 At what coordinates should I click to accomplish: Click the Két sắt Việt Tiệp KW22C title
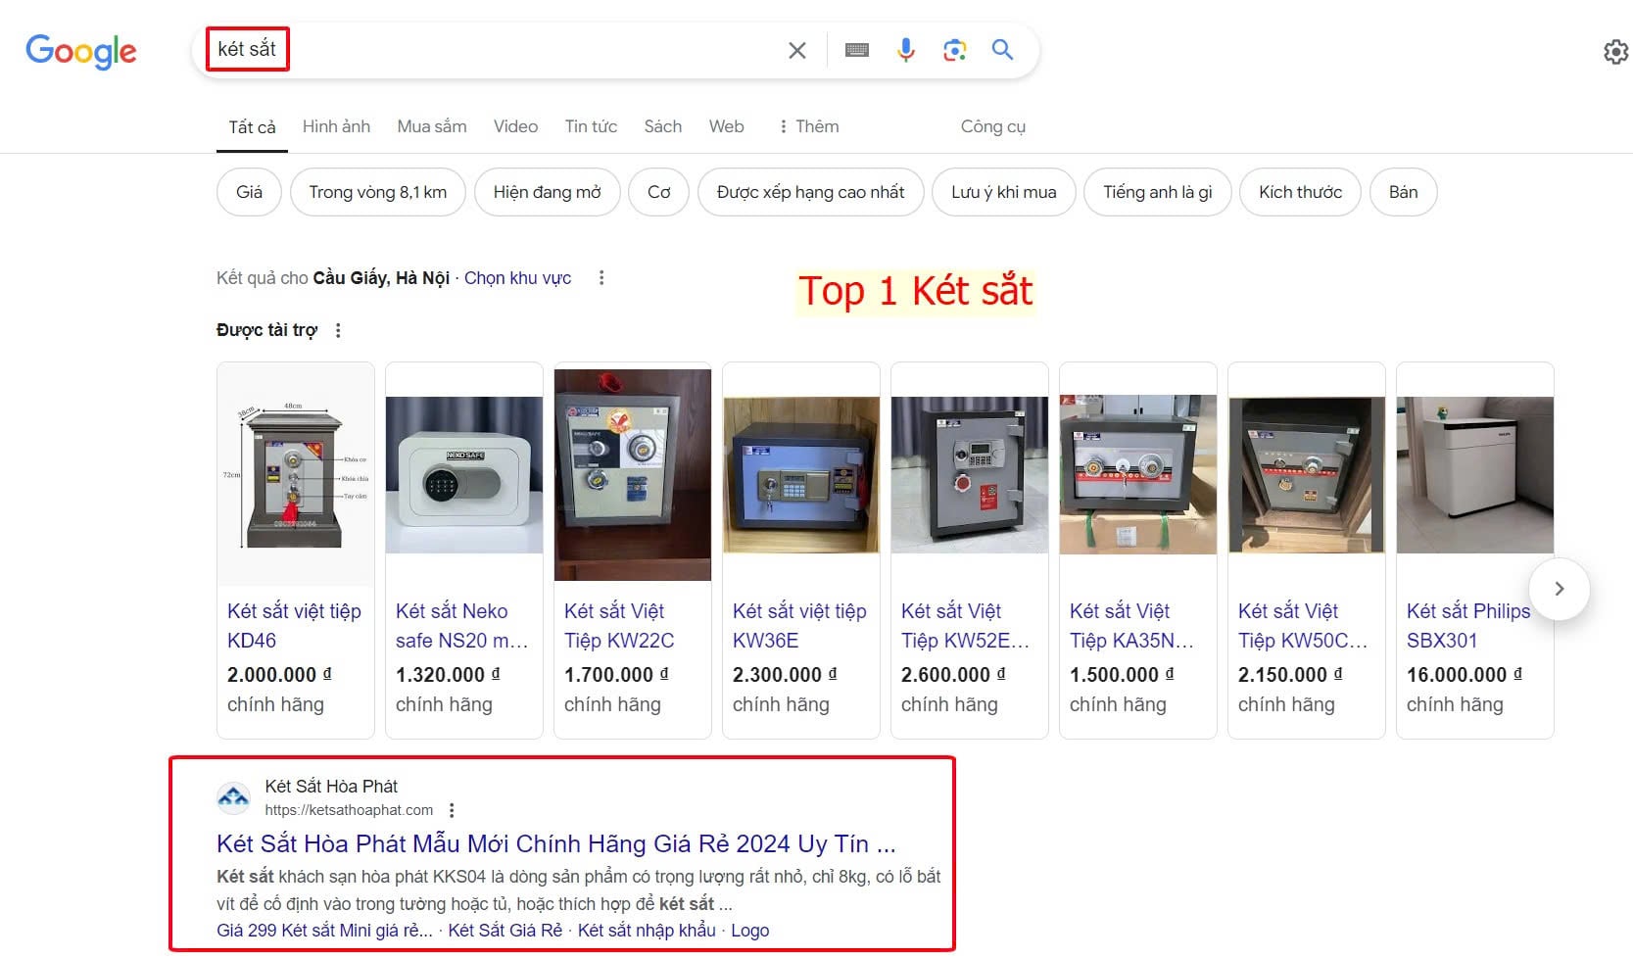[x=619, y=626]
